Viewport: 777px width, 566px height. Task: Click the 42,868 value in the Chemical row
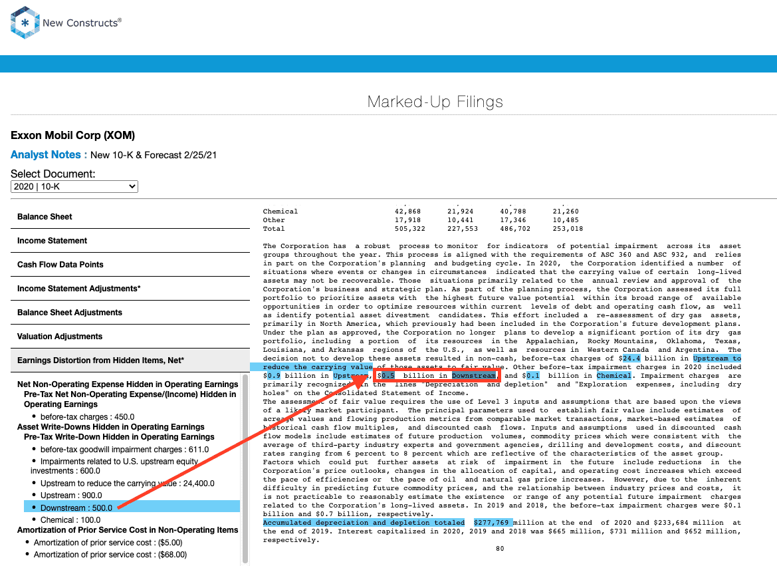[x=407, y=212]
